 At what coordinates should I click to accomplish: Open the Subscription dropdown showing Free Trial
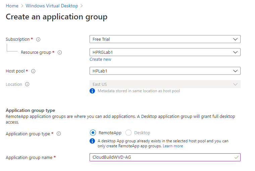click(x=165, y=39)
